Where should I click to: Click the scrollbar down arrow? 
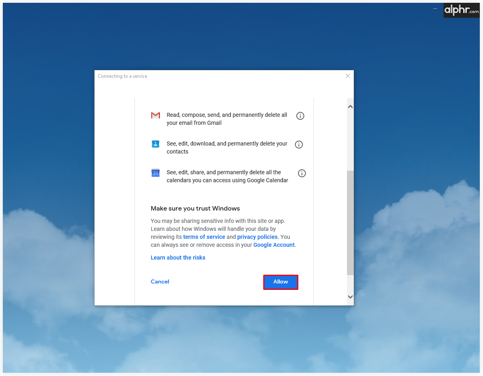coord(350,297)
